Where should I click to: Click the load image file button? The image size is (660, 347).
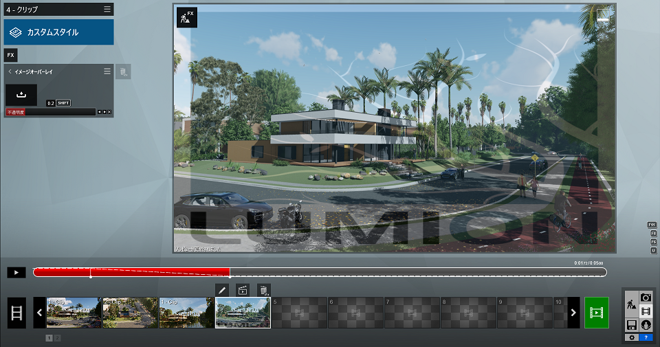click(x=21, y=95)
